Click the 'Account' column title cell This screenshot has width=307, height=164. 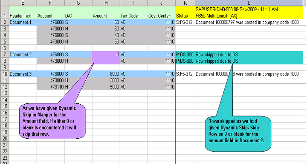51,12
